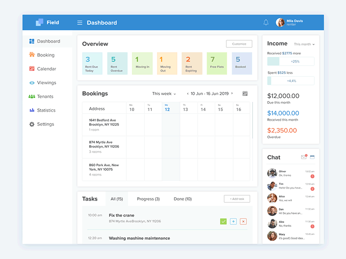Click Mila Davis profile avatar
This screenshot has height=259, width=346.
pyautogui.click(x=280, y=22)
